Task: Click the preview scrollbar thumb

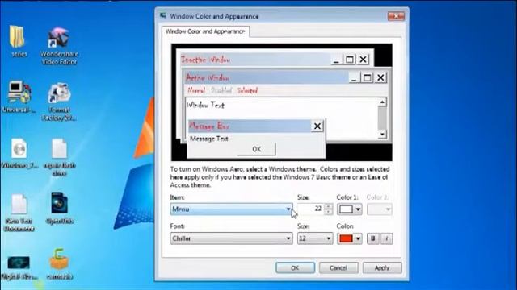Action: coord(382,118)
